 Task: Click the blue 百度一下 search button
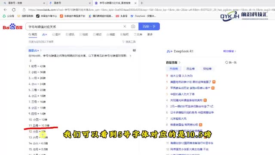click(149, 26)
